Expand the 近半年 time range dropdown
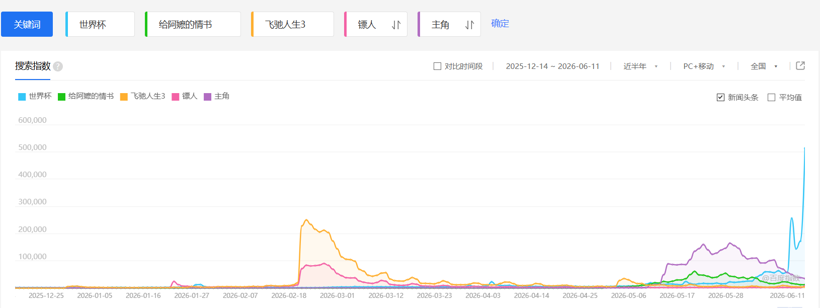This screenshot has height=308, width=820. (x=640, y=66)
